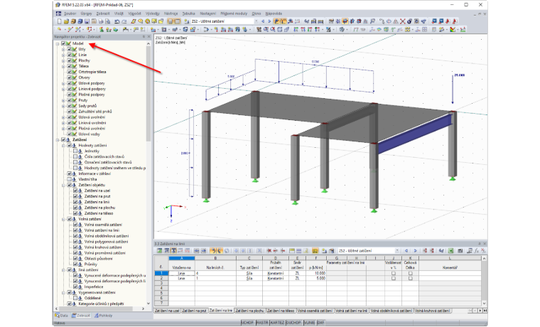This screenshot has width=540, height=327.
Task: Click next load case arrow in table toolbar
Action: [x=415, y=251]
